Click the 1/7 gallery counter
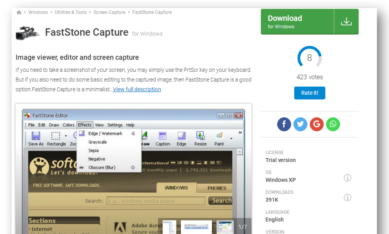Viewport: 389px width, 234px height. (x=243, y=227)
